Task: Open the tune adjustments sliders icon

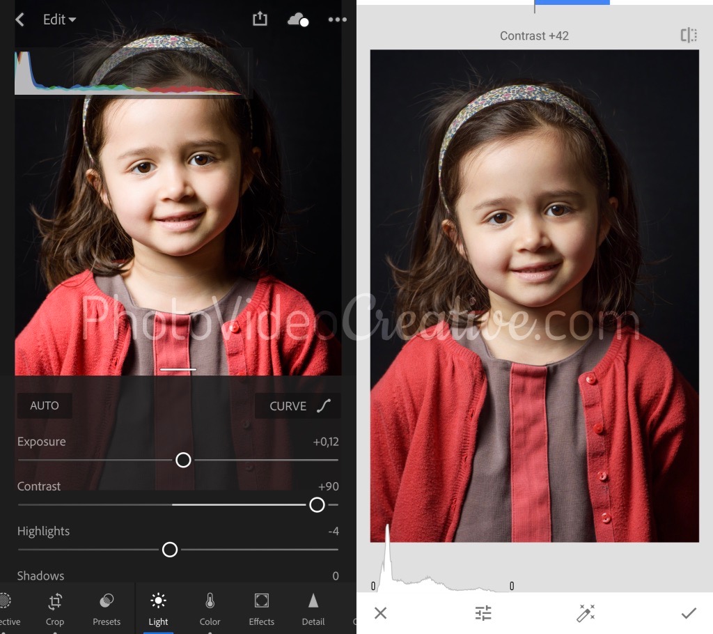Action: pyautogui.click(x=483, y=613)
